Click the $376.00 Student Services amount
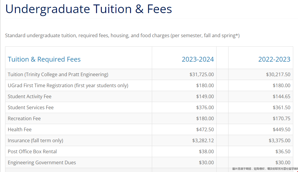298x172 pixels. [205, 107]
